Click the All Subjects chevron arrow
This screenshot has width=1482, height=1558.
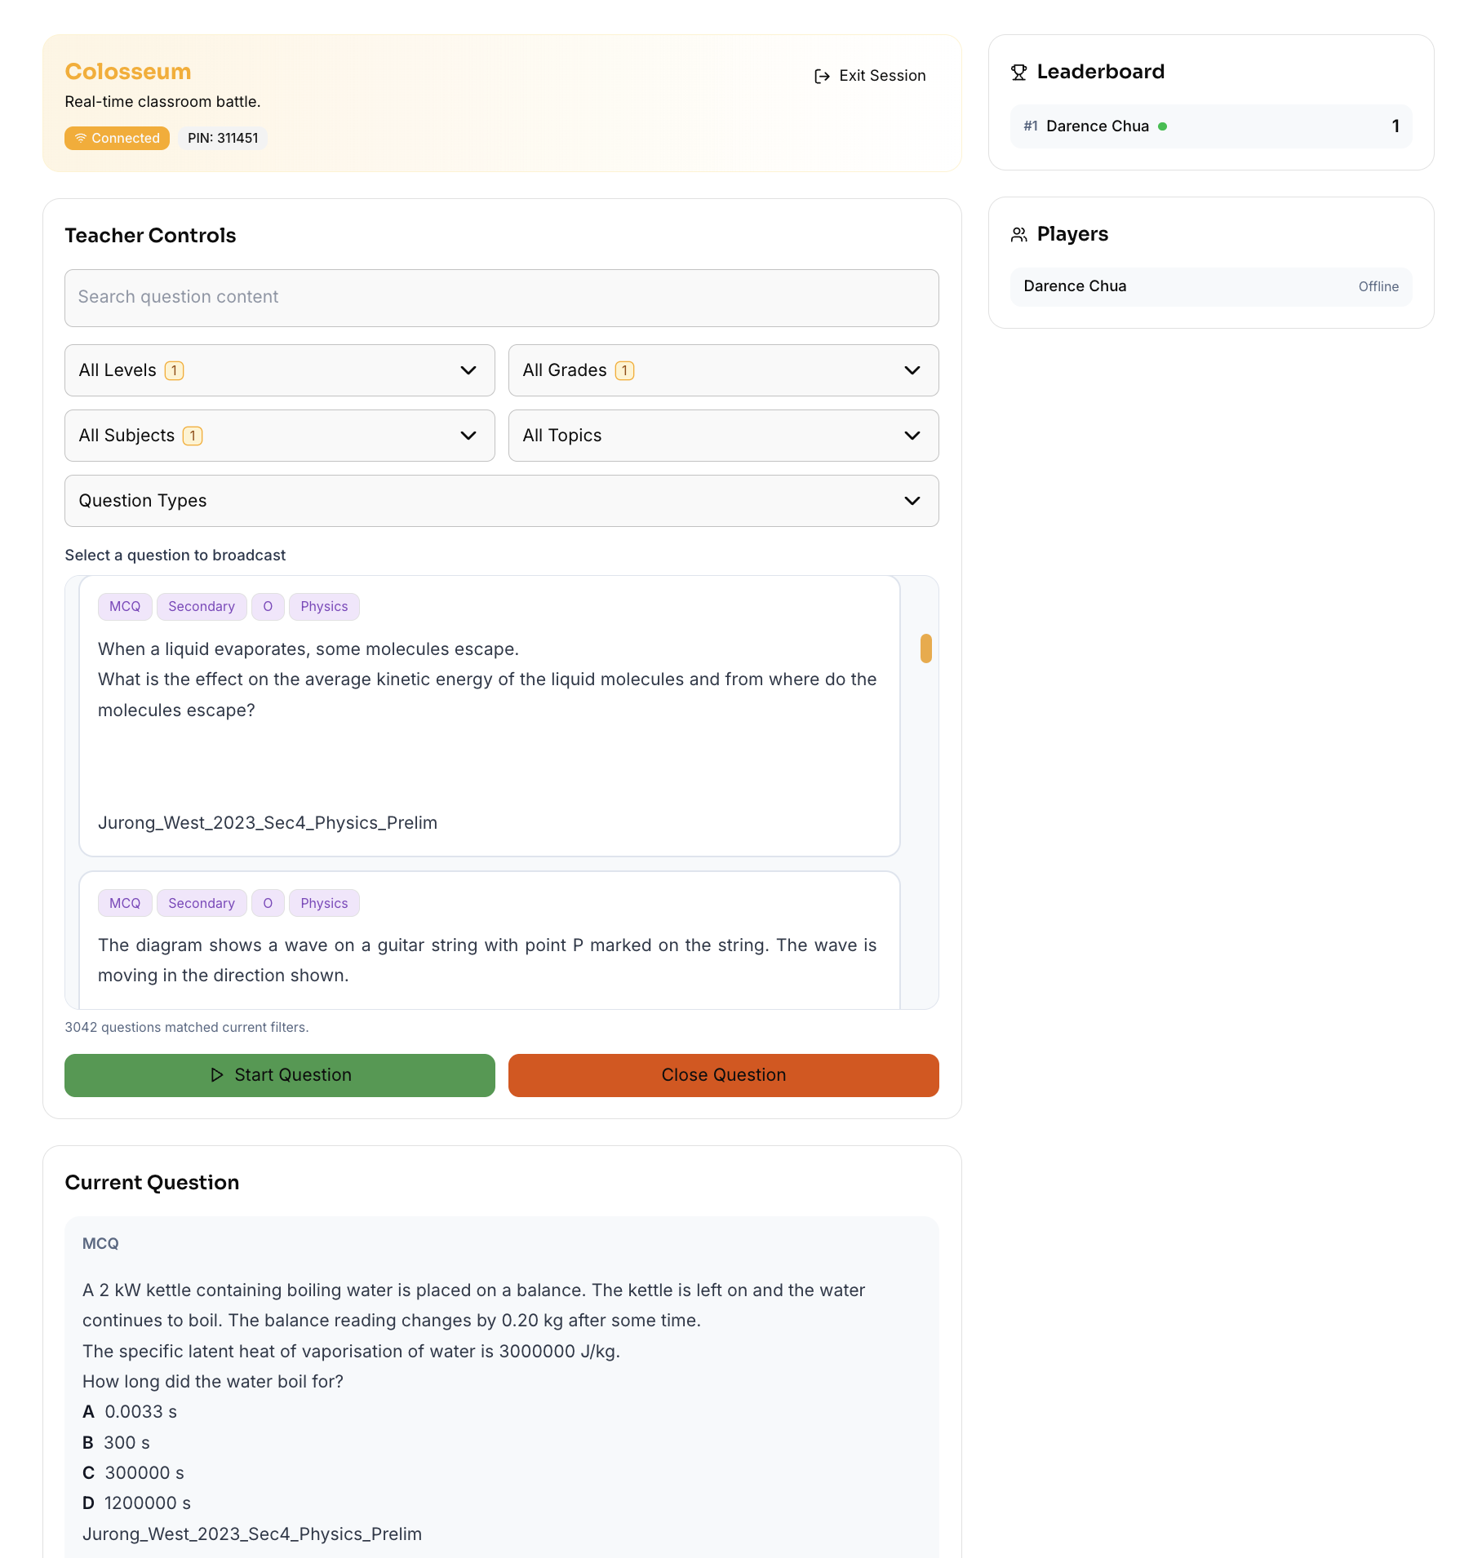tap(468, 436)
